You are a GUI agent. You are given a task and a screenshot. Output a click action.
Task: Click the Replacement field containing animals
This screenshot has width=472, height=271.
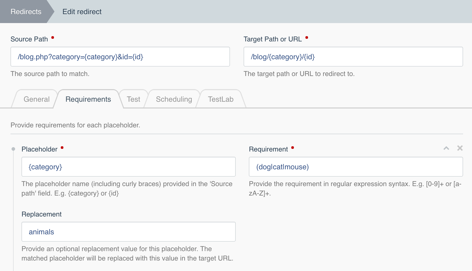point(128,232)
